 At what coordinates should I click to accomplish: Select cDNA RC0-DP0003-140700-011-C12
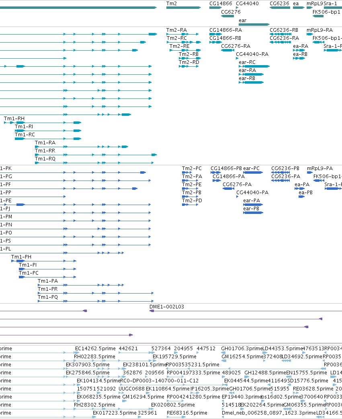[x=160, y=380]
